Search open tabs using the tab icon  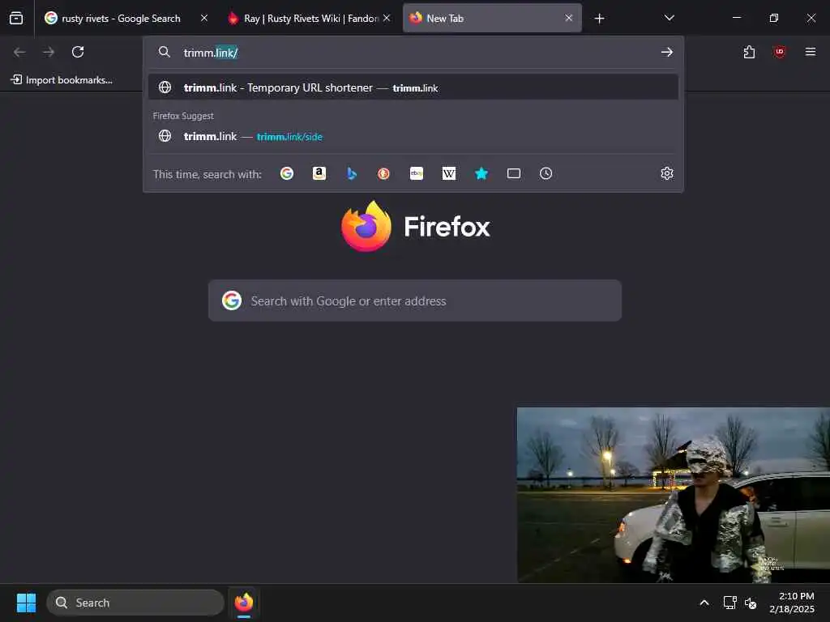[x=513, y=173]
